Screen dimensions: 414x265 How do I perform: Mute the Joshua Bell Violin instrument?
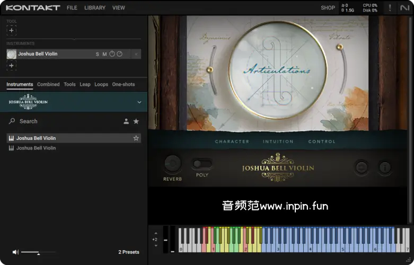tap(104, 54)
